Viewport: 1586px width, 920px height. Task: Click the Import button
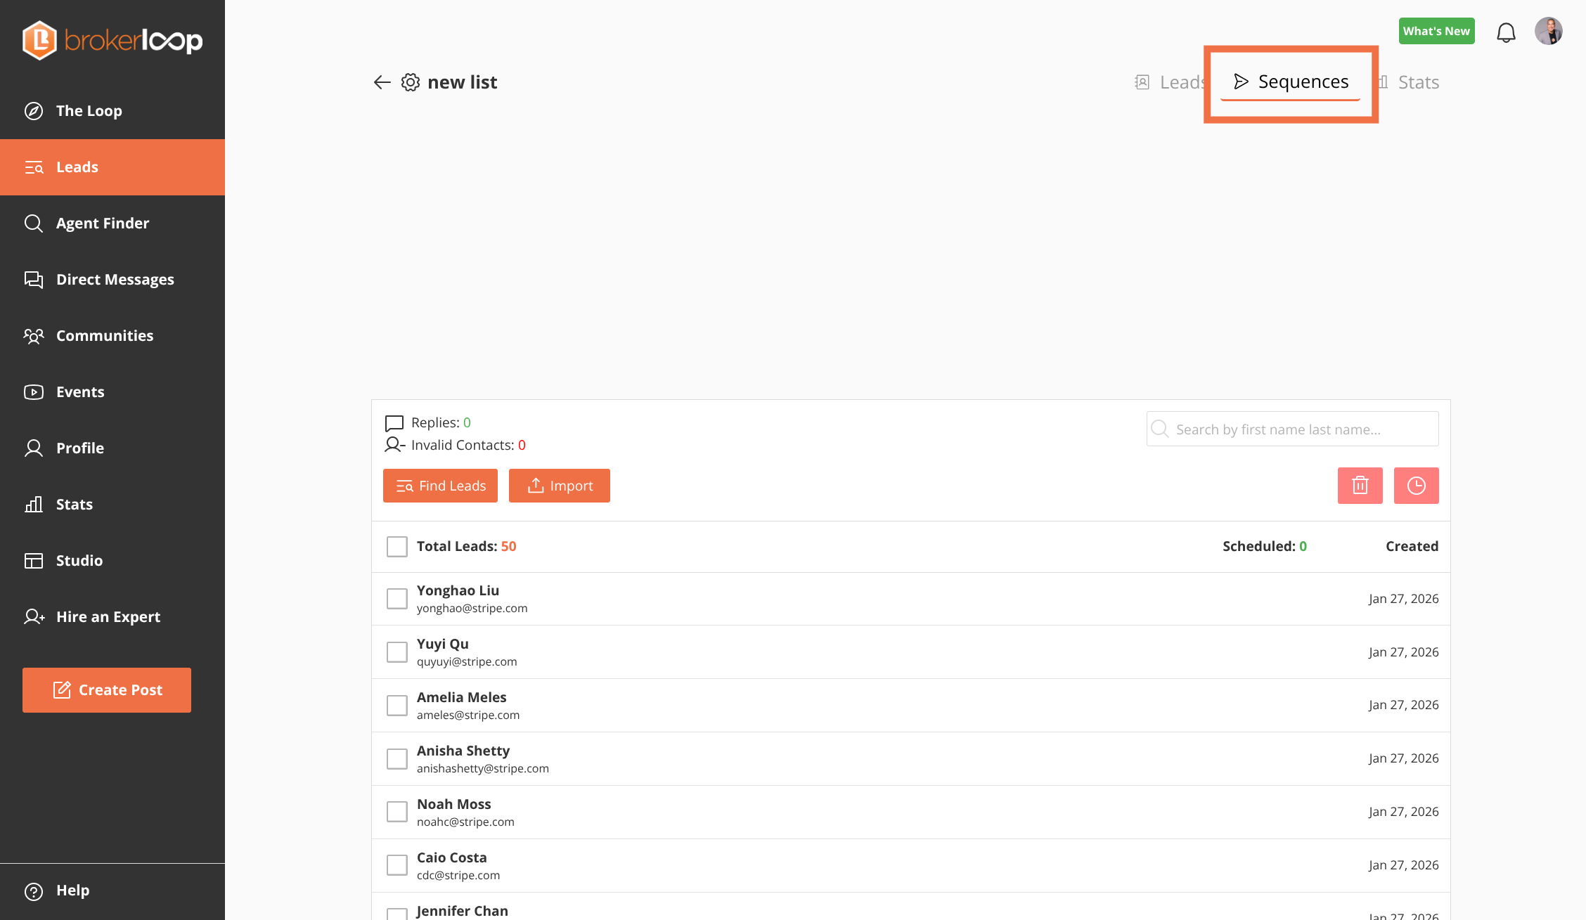point(559,485)
